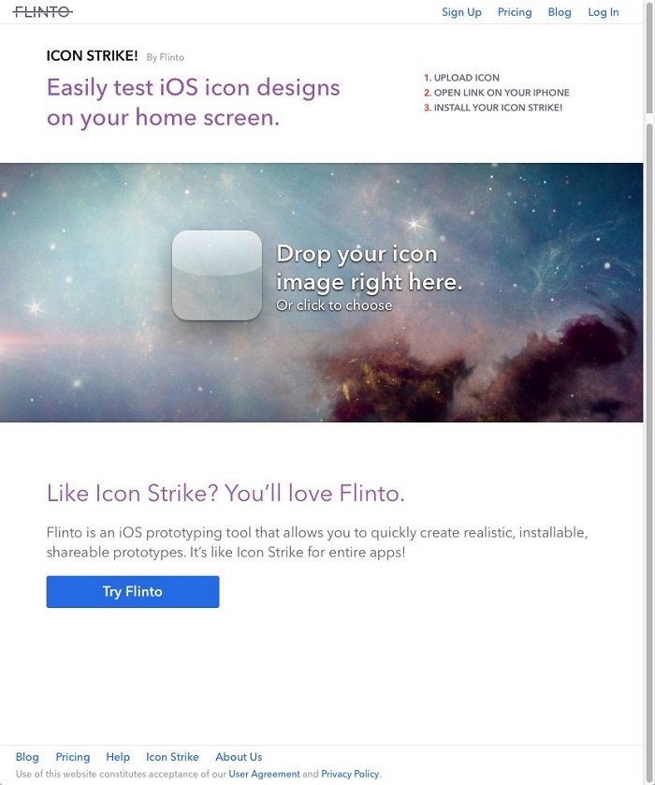Click the 'Drop your icon image right here.' text
Viewport: 655px width, 785px height.
coord(369,267)
